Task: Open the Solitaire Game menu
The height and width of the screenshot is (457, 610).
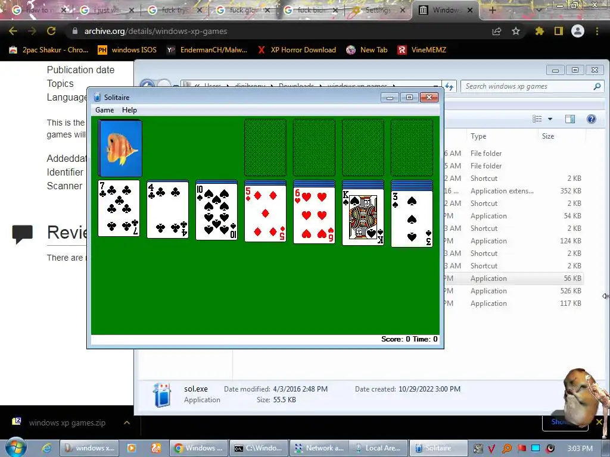Action: coord(105,110)
